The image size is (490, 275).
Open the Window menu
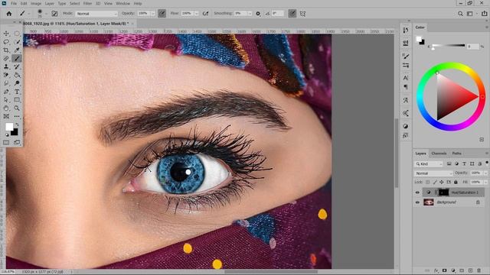[x=122, y=3]
